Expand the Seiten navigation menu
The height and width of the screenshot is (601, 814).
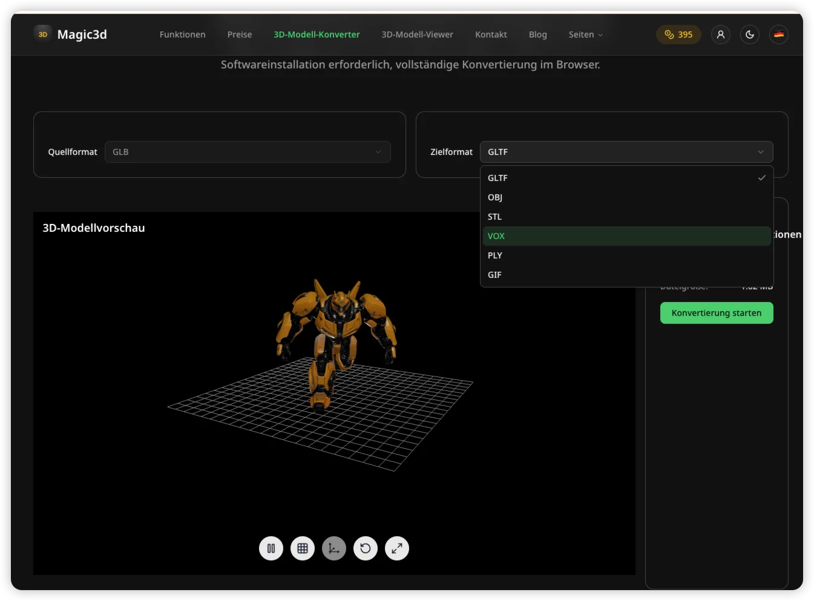point(585,34)
